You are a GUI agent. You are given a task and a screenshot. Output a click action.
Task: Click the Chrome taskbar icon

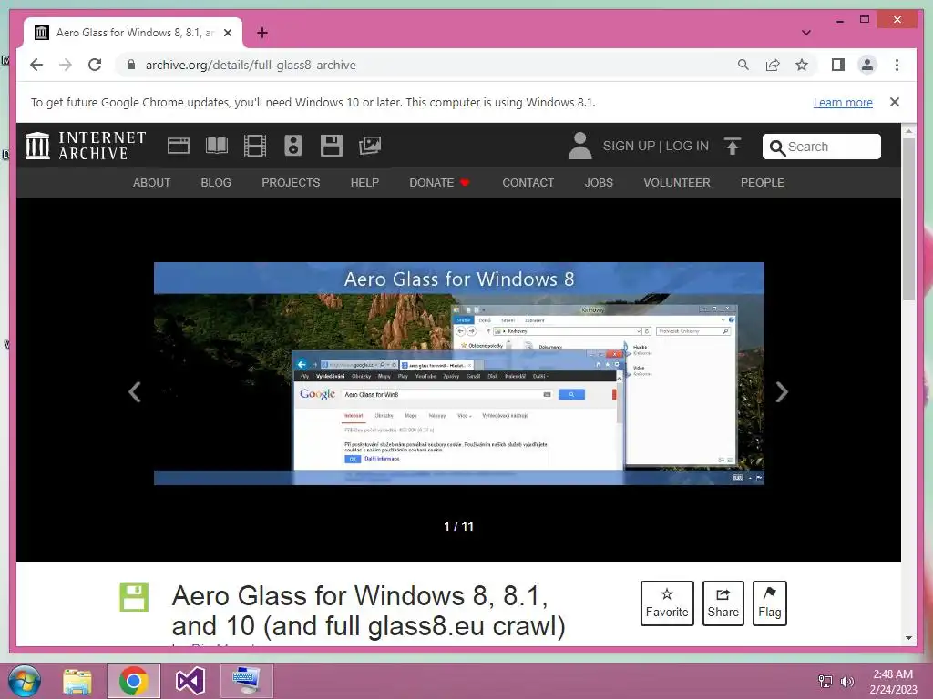pos(133,681)
